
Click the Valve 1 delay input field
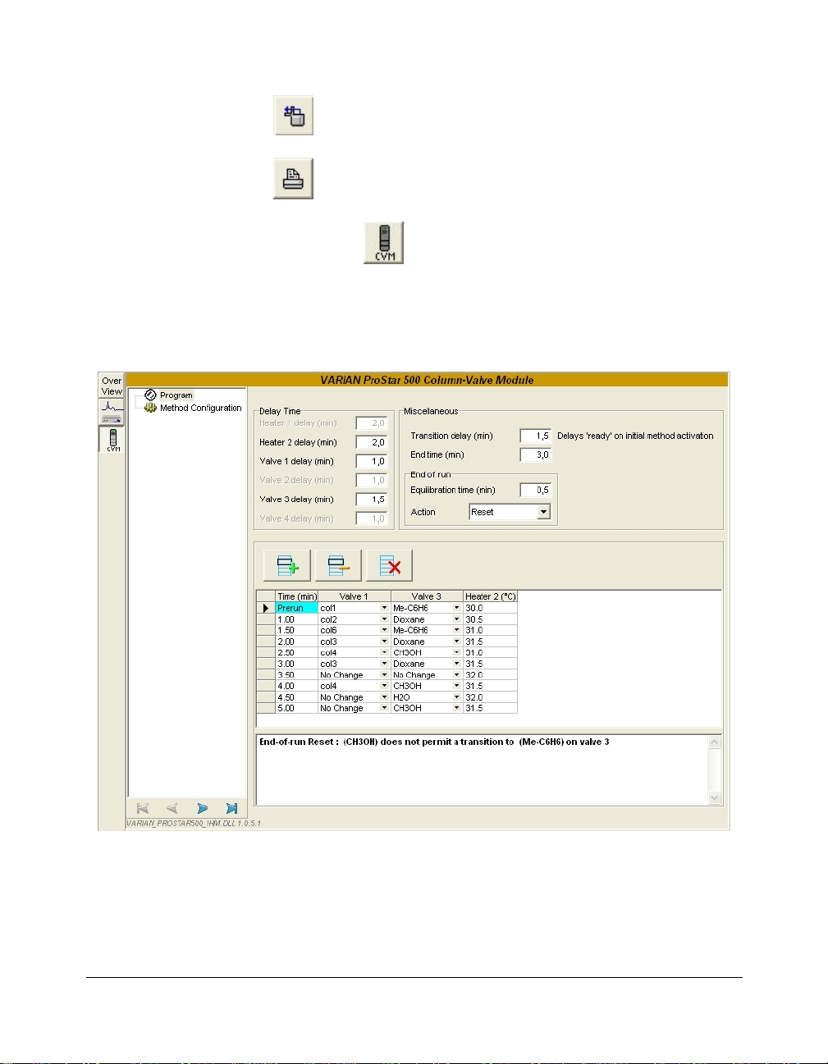[372, 461]
